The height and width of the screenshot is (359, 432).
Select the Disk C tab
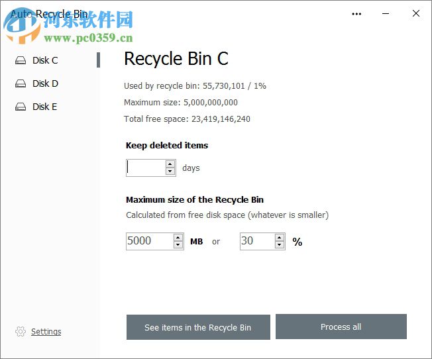click(x=45, y=60)
